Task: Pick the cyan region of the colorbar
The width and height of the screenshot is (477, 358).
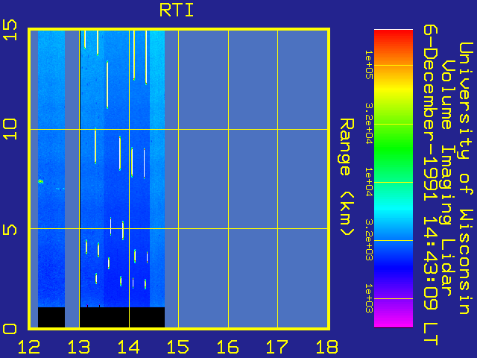Action: tap(394, 207)
